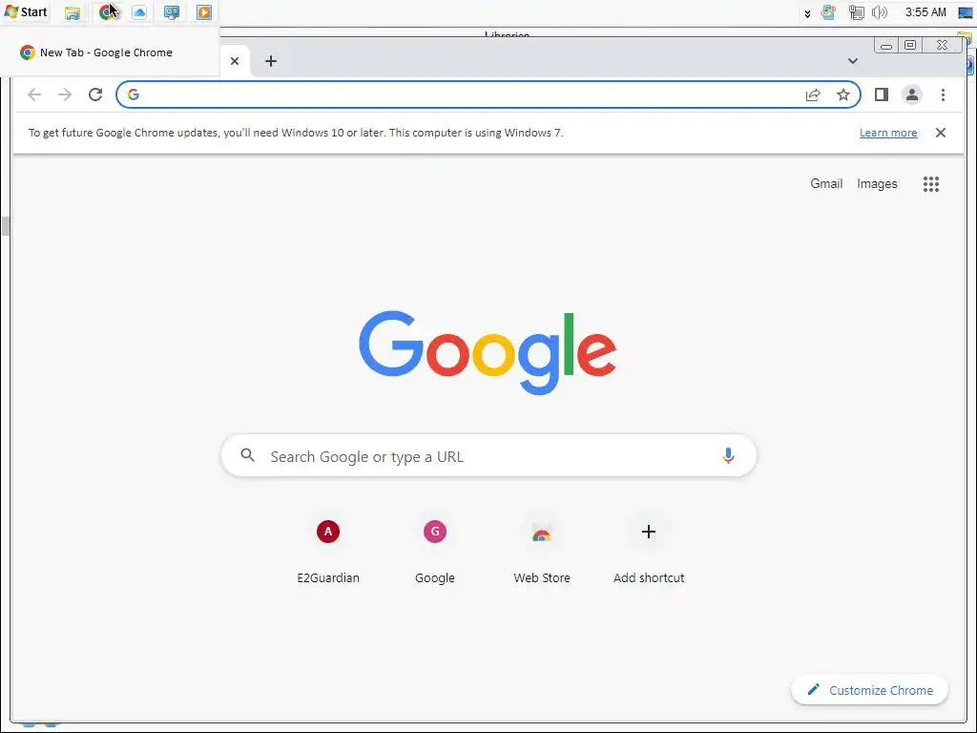977x733 pixels.
Task: Toggle the Chrome side panel
Action: (x=881, y=94)
